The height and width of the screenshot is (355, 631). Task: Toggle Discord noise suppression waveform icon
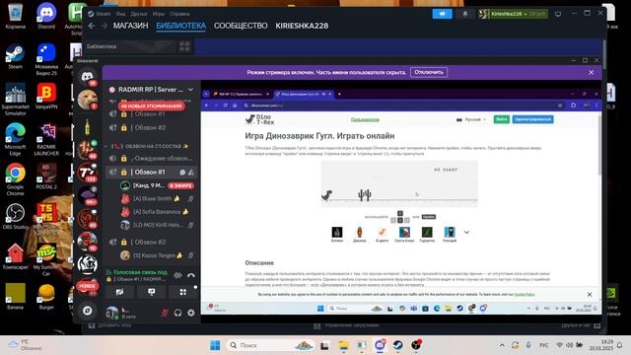pos(177,275)
